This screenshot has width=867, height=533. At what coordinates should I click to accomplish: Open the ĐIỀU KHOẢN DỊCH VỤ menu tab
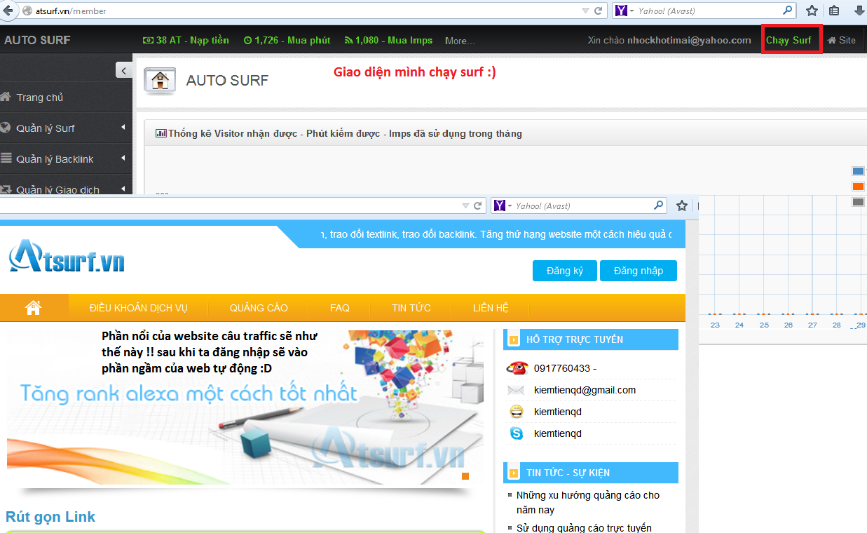coord(139,308)
